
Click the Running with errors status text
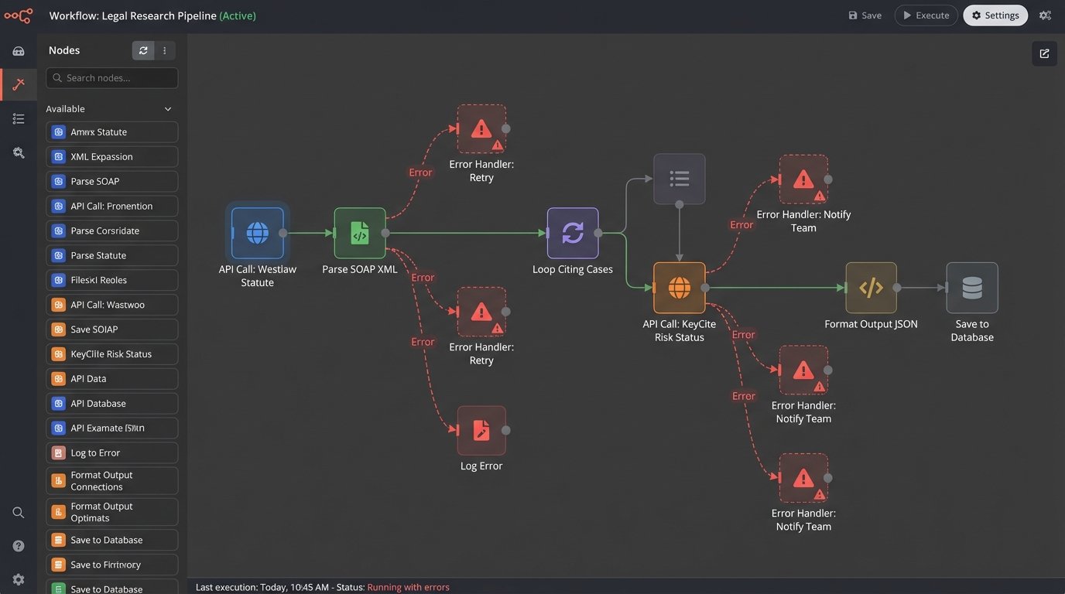tap(408, 587)
